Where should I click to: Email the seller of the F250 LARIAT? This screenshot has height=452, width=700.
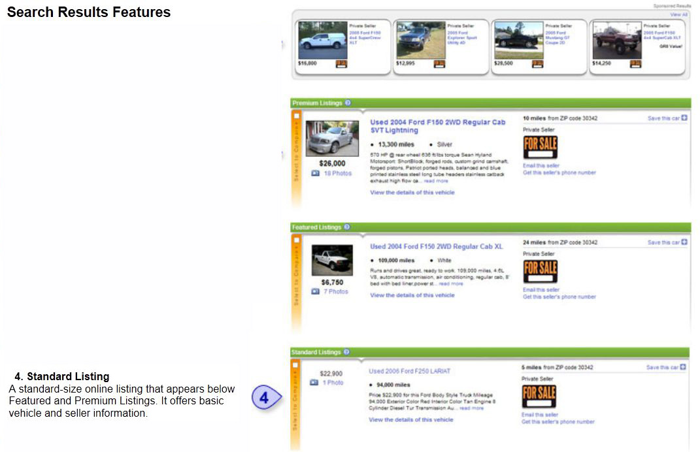[x=540, y=415]
